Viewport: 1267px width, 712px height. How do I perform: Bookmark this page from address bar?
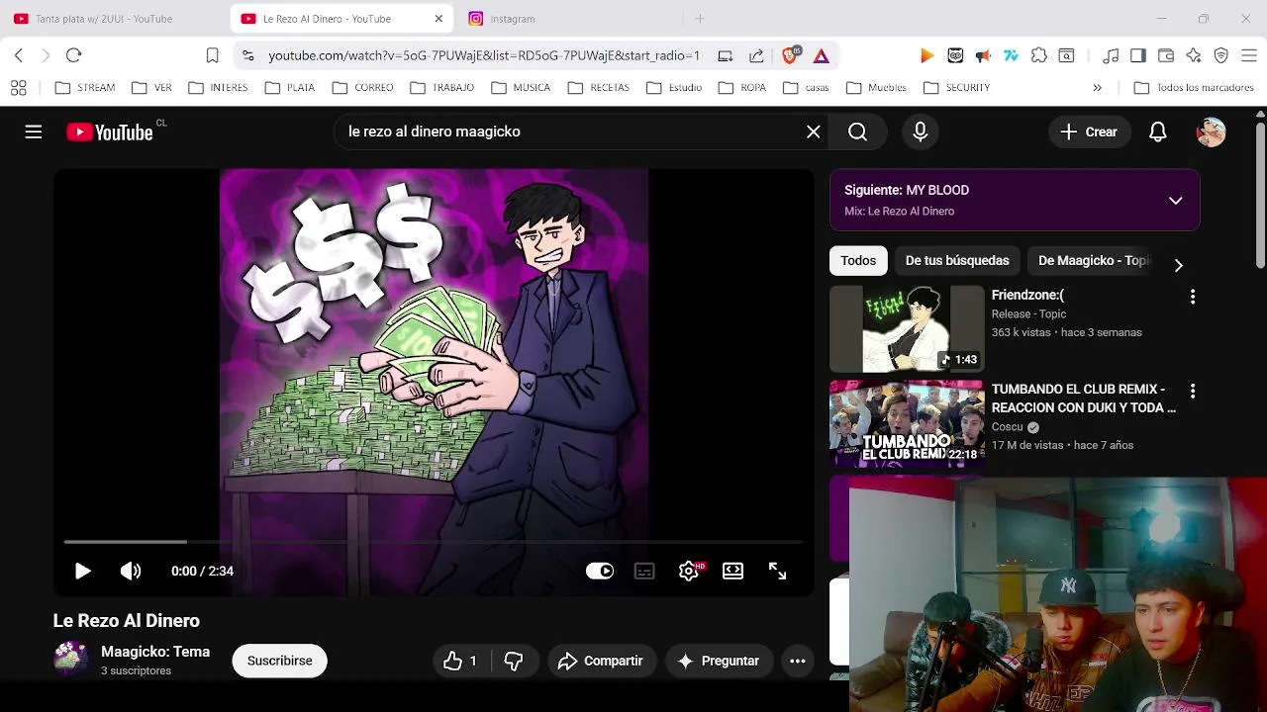tap(212, 55)
